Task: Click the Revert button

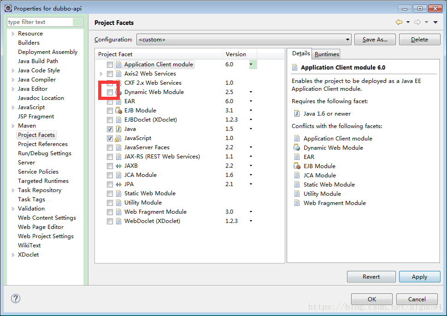Action: (371, 277)
